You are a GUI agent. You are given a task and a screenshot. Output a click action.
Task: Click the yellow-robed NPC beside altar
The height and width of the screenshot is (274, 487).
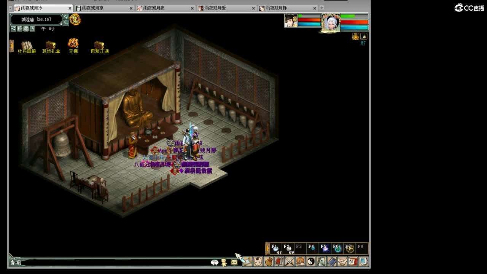point(132,145)
